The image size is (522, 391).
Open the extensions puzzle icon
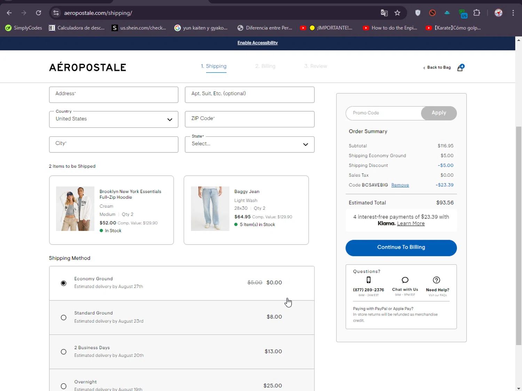click(477, 13)
